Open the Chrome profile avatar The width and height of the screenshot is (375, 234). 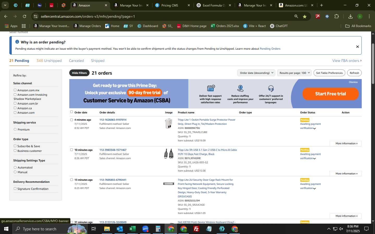(360, 16)
